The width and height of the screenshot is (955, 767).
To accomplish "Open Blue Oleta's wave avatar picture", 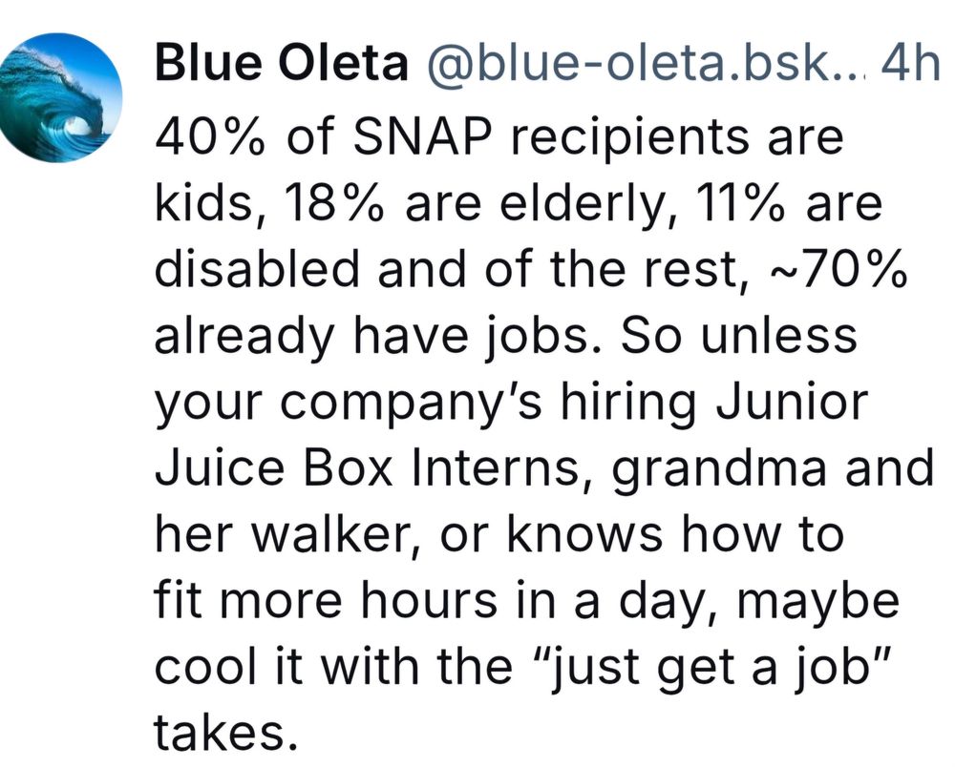I will 58,98.
